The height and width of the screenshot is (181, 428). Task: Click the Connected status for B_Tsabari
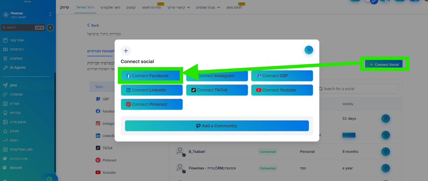click(267, 152)
